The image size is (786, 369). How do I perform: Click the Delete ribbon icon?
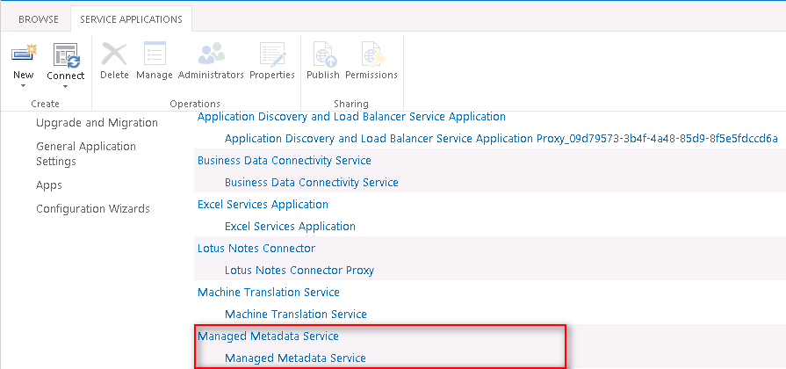[114, 54]
